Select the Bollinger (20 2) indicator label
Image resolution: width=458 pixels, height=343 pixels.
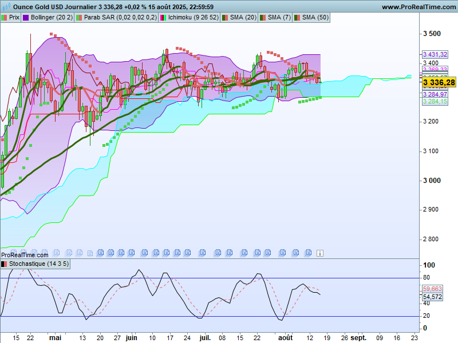pos(52,18)
